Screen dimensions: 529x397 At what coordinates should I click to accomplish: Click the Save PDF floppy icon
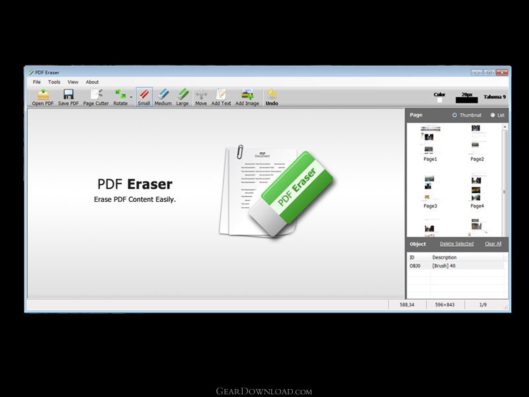click(69, 95)
